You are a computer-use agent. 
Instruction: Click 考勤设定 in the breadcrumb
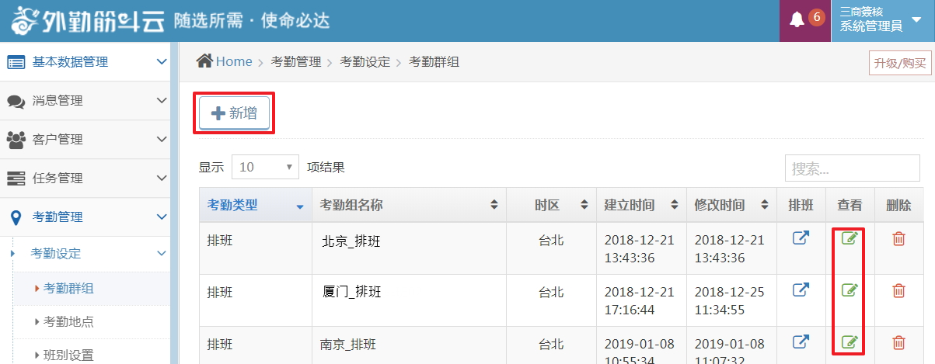pyautogui.click(x=365, y=61)
